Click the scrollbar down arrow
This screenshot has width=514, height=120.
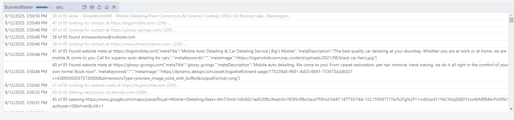point(511,109)
